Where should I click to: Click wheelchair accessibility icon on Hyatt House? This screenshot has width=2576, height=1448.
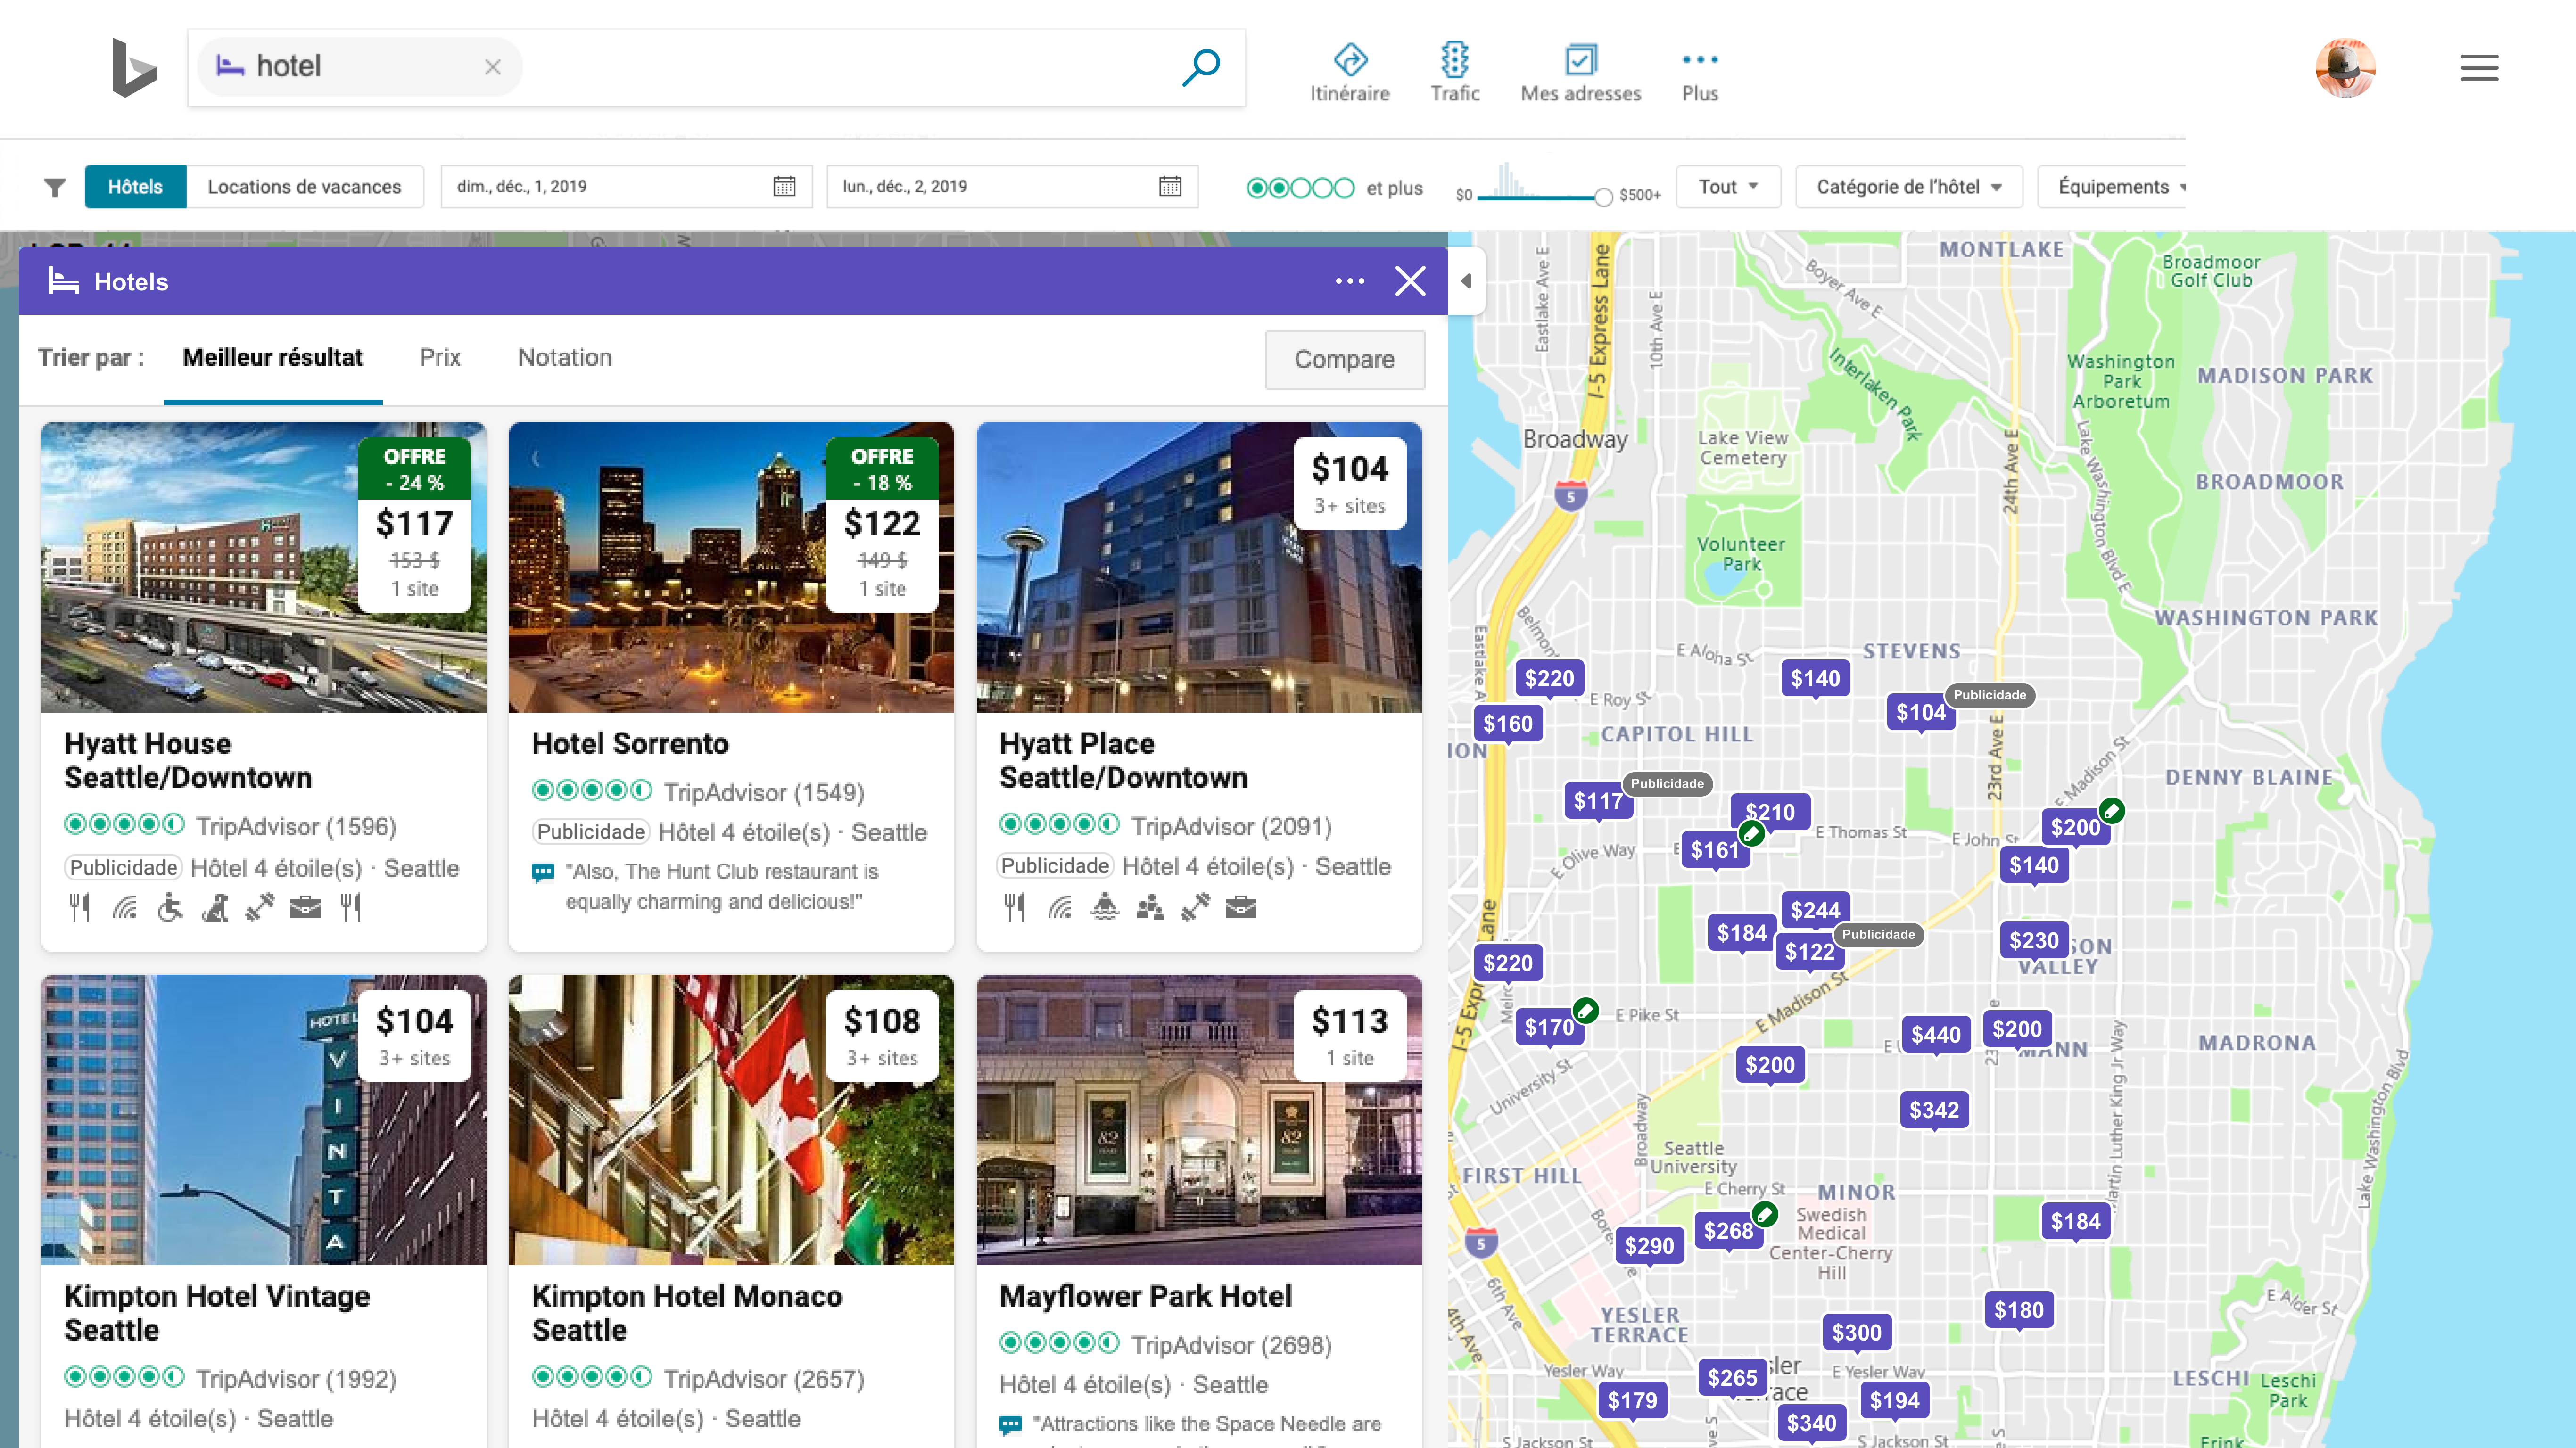point(170,907)
